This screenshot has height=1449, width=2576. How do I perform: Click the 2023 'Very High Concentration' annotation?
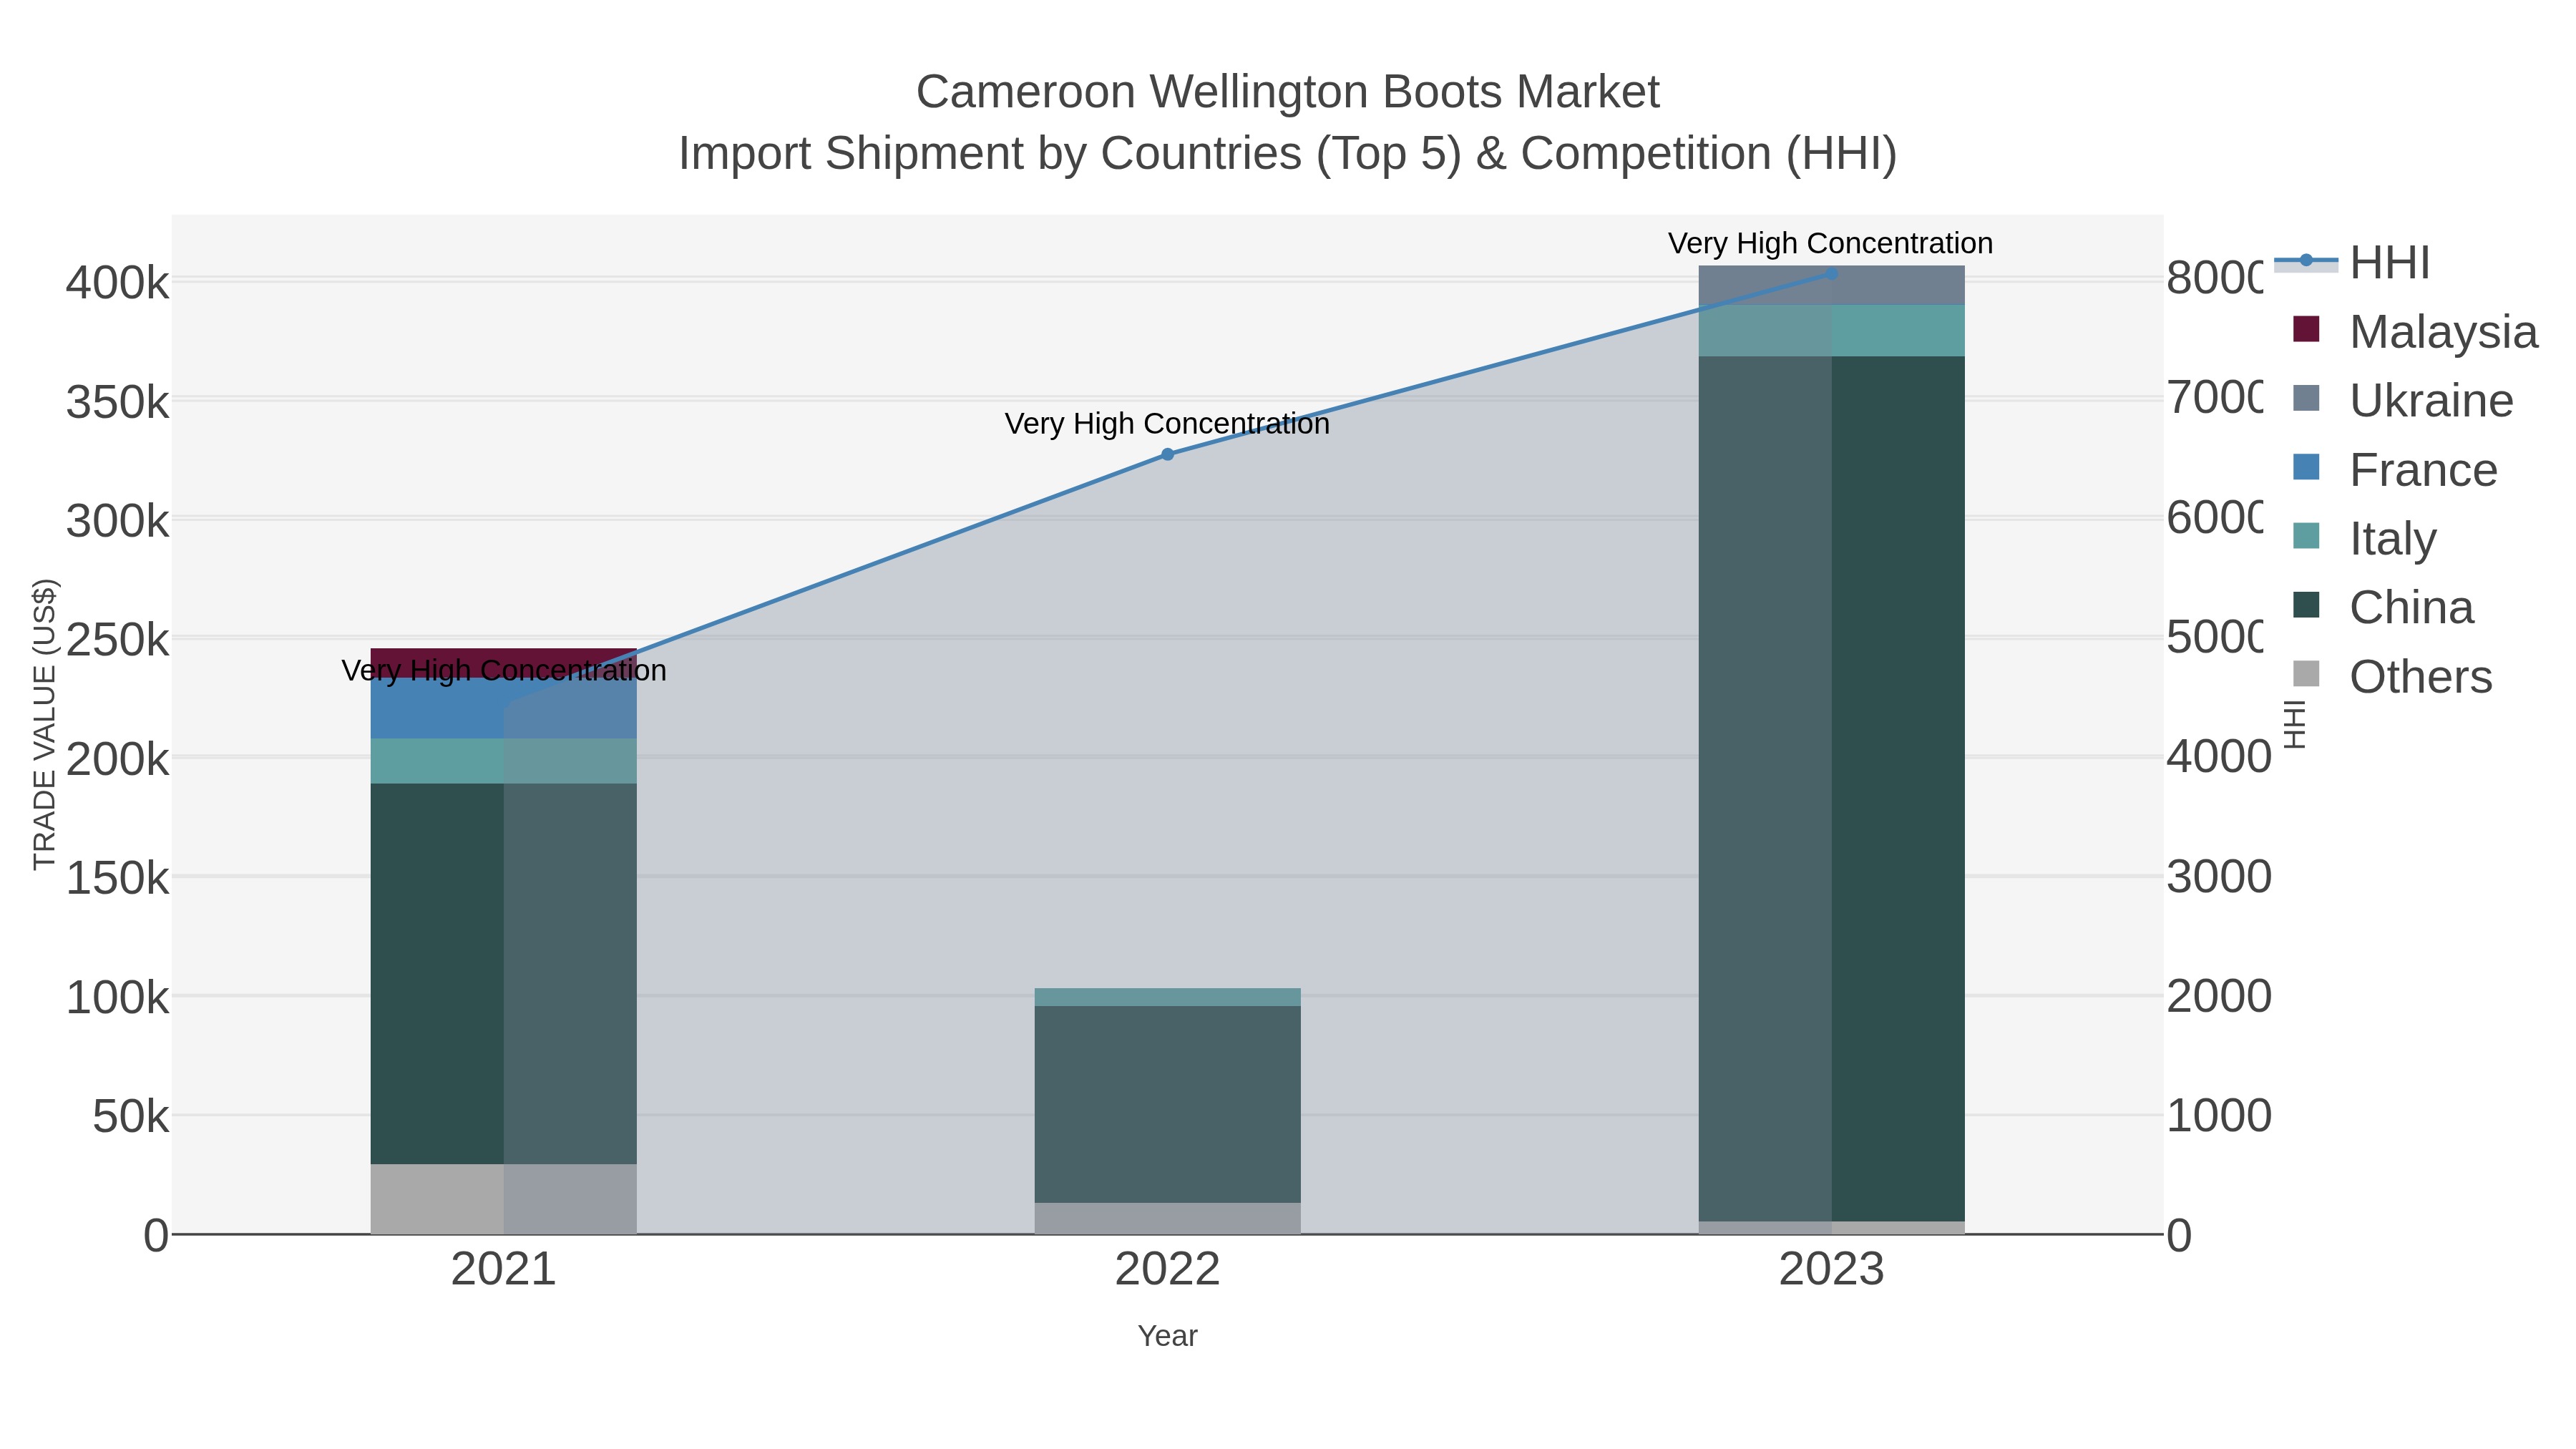[1831, 243]
